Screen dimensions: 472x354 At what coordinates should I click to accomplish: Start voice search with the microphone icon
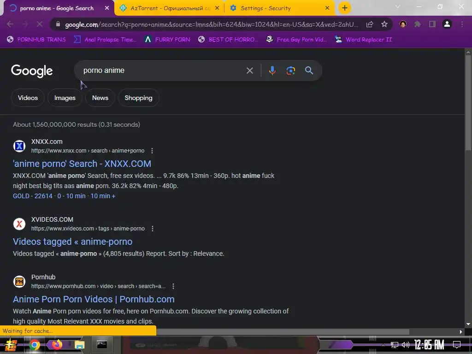pyautogui.click(x=272, y=71)
